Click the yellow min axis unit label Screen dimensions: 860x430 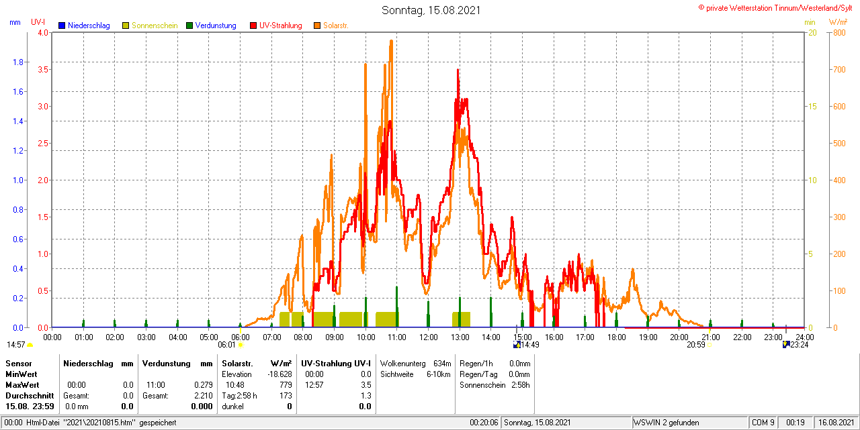810,22
